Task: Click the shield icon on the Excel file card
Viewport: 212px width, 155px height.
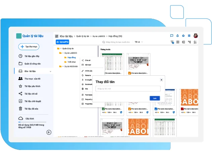Action: 121,112
